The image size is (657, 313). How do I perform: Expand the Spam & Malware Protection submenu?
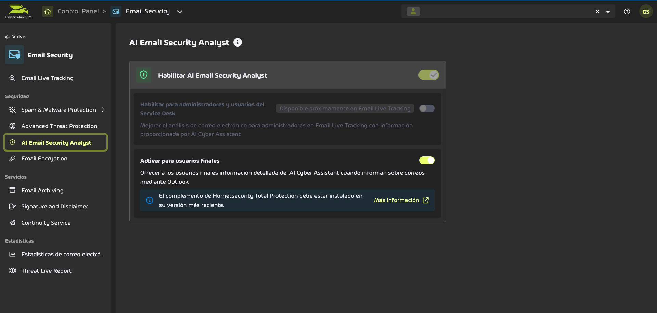(103, 110)
